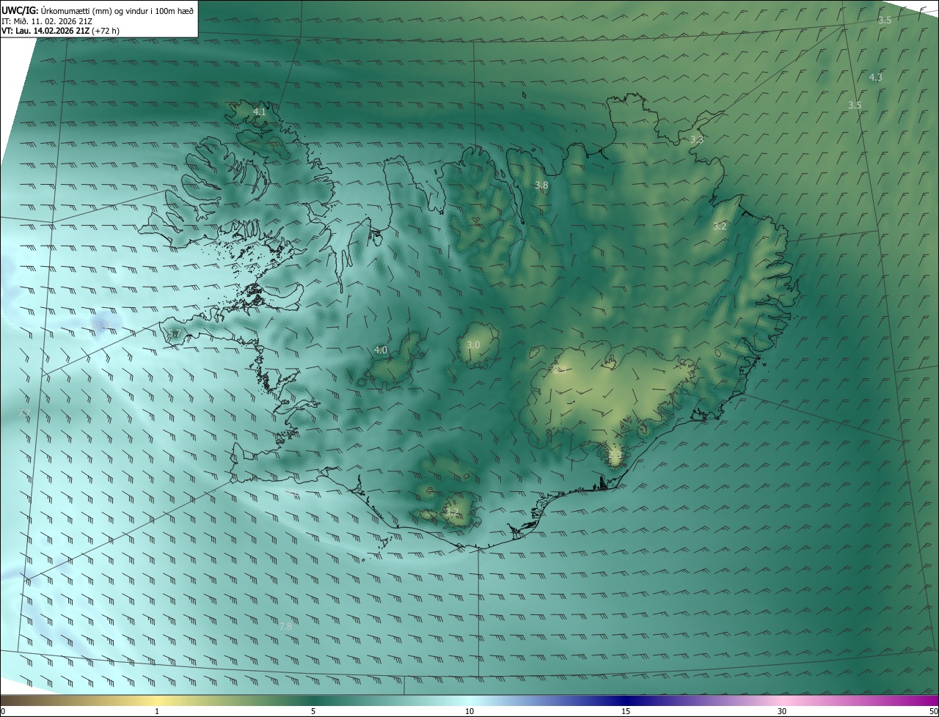
Task: Select the color scale tick label 30
Action: (x=782, y=711)
